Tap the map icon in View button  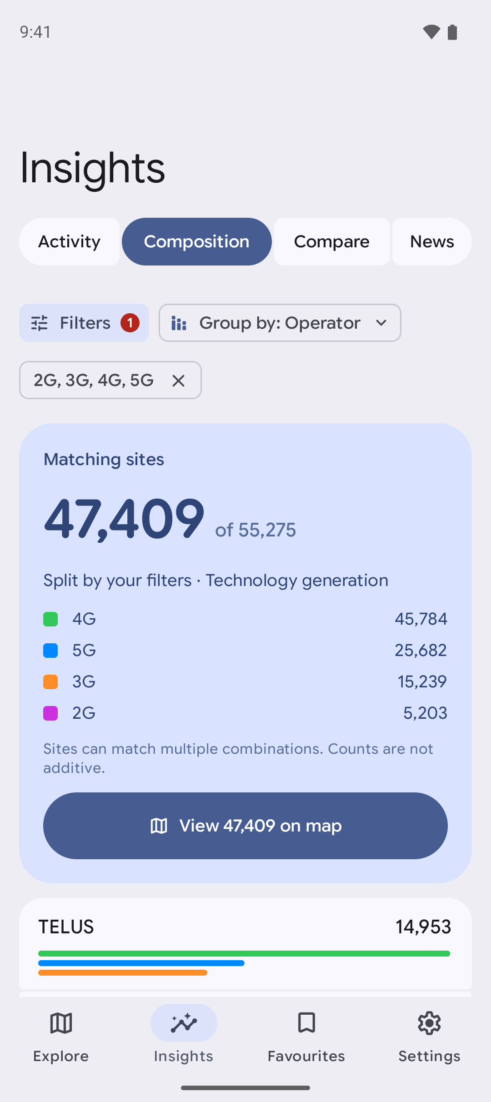tap(159, 826)
